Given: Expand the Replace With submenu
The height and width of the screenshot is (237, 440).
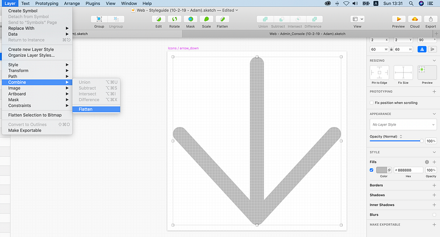Looking at the screenshot, I should click(37, 29).
